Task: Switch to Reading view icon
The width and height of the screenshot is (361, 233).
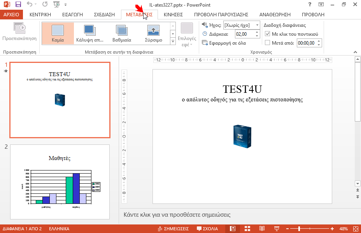Action: 262,229
